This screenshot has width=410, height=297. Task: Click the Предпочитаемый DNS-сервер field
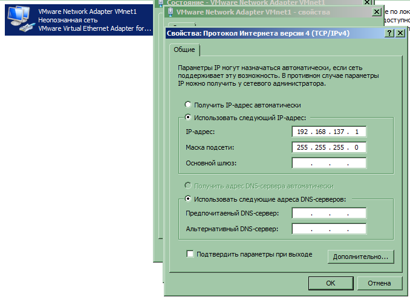pos(329,213)
